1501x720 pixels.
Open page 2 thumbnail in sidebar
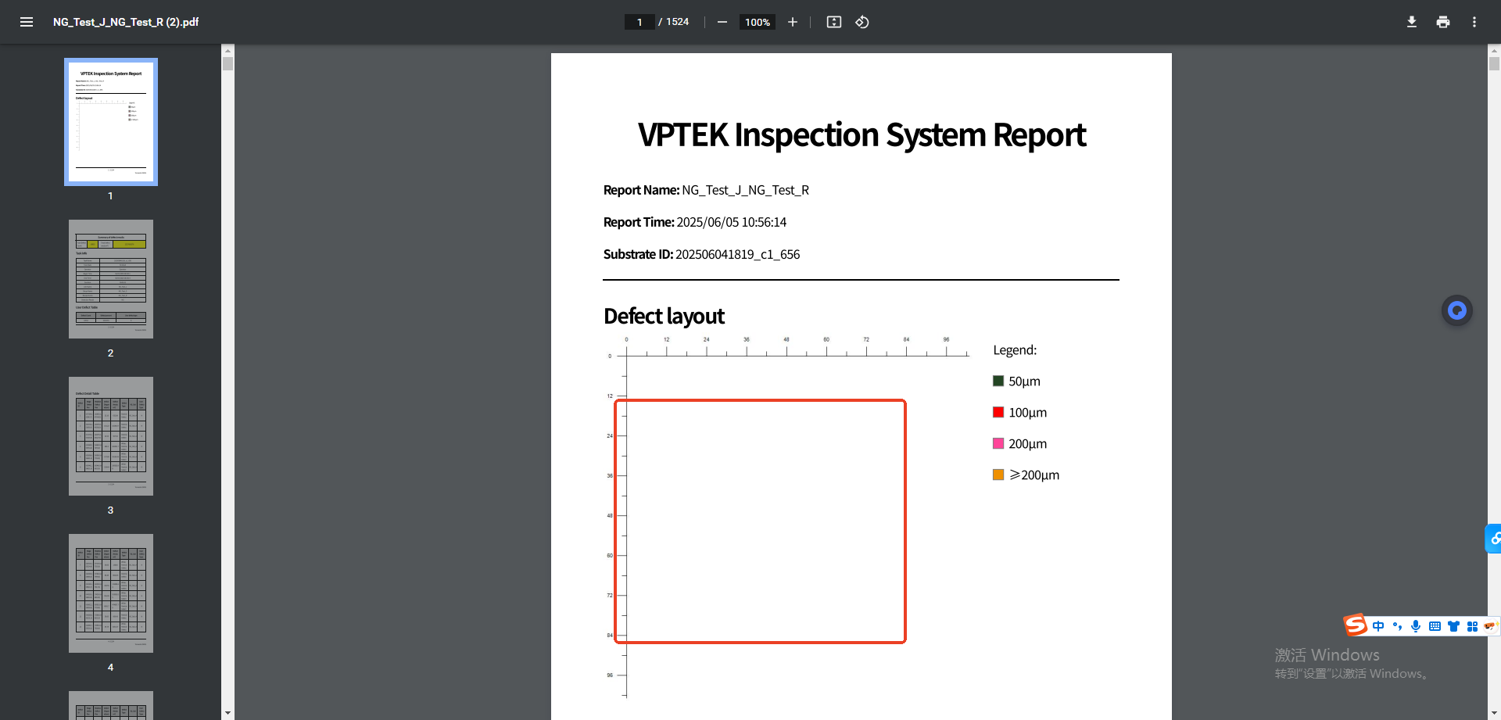point(111,279)
